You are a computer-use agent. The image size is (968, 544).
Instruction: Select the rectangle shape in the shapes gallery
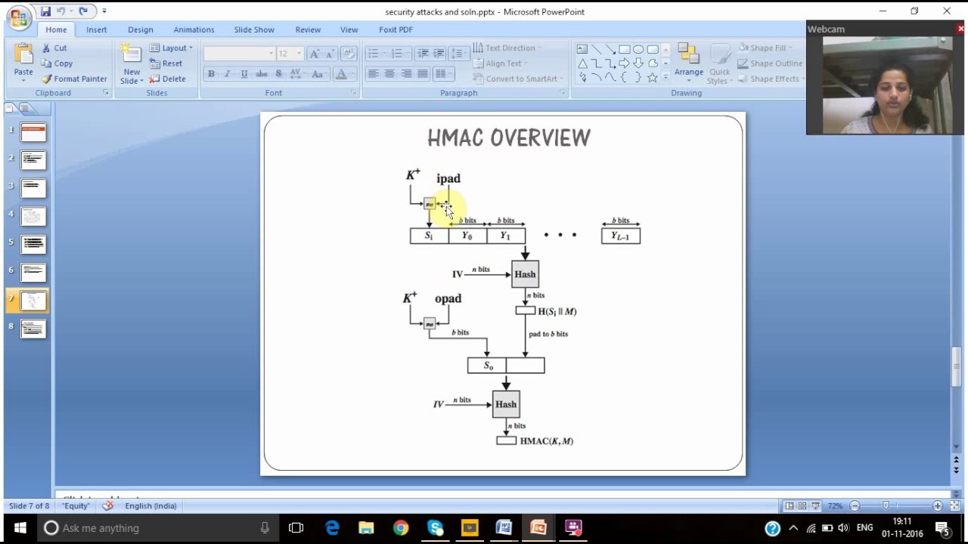[625, 49]
